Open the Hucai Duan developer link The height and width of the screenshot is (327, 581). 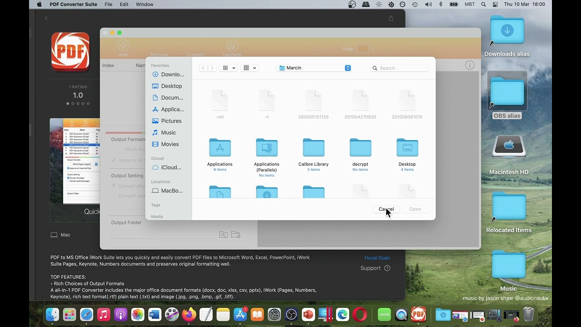pos(377,258)
